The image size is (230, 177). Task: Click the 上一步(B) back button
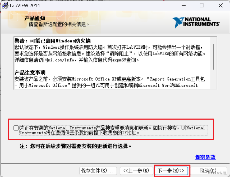[x=136, y=171]
